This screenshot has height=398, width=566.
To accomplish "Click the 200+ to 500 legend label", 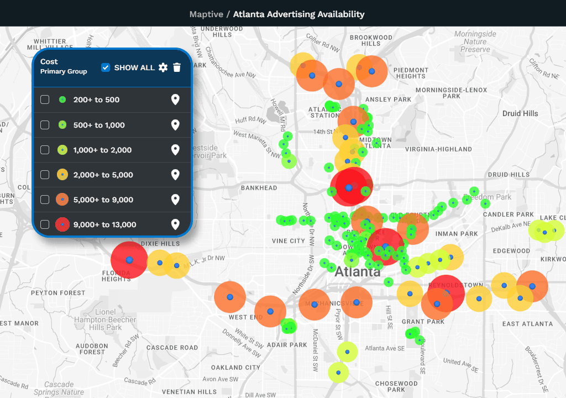I will coord(96,99).
